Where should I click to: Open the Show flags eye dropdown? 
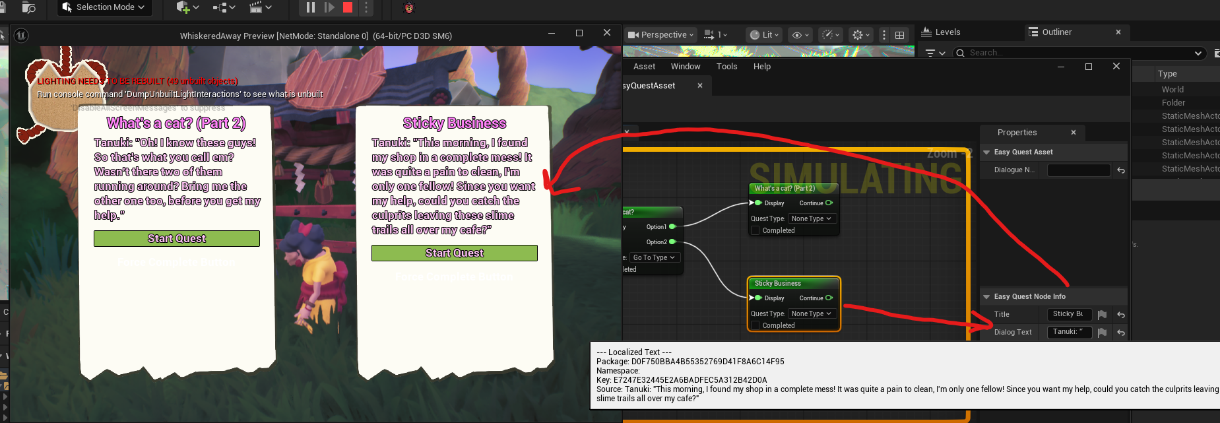[800, 34]
